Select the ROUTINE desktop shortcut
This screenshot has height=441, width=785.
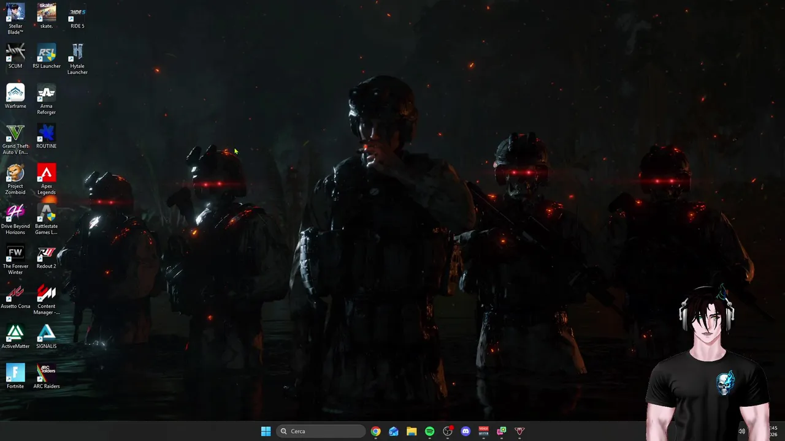[47, 136]
